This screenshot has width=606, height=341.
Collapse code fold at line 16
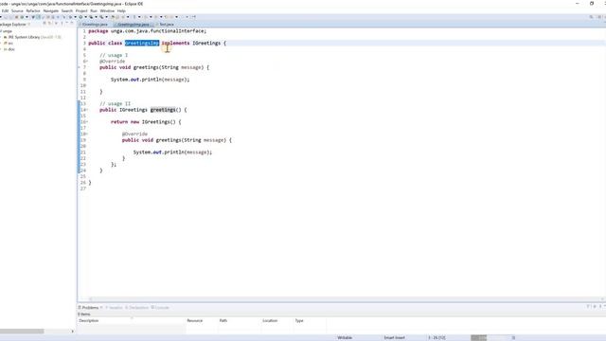[x=86, y=122]
